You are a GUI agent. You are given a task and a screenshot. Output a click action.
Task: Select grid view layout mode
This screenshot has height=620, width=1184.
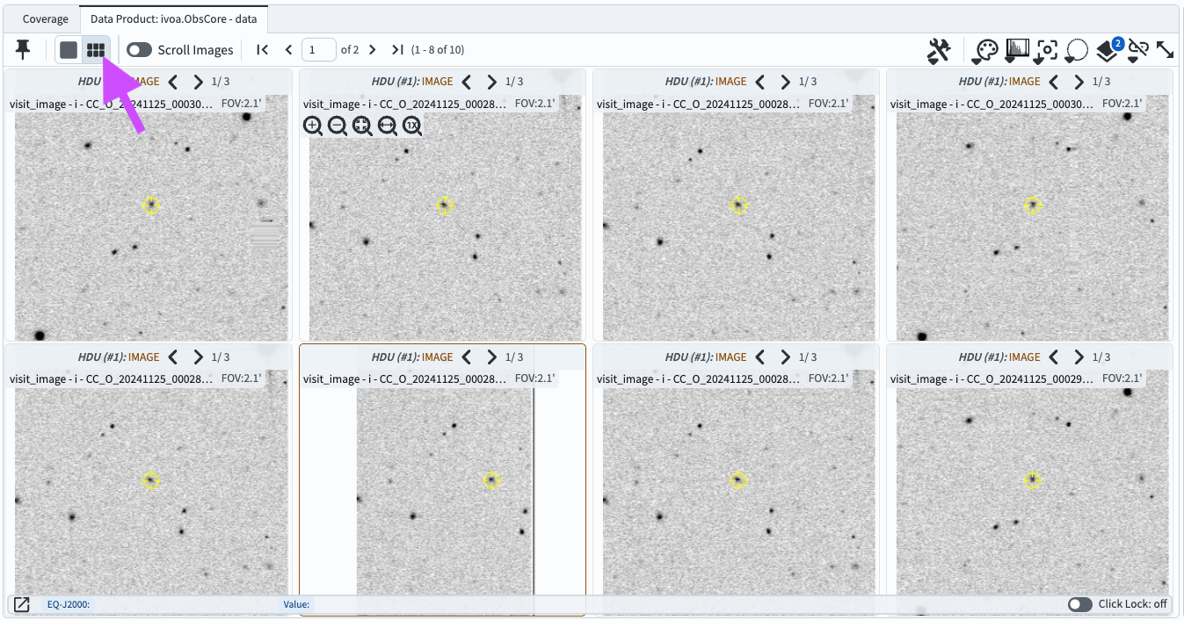click(96, 49)
